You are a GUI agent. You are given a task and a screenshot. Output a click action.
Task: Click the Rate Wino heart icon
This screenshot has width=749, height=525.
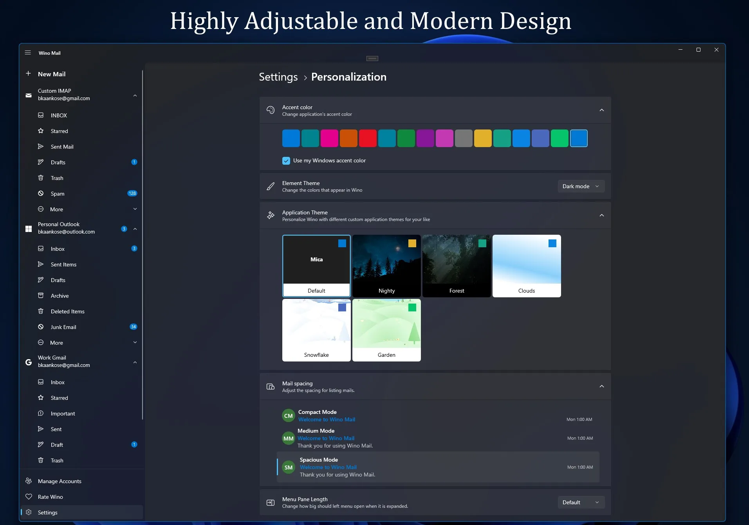(29, 496)
